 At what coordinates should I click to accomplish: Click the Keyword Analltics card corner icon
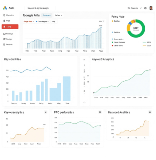[150, 112]
